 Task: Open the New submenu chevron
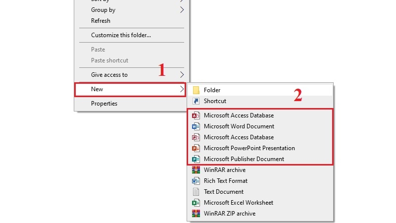pos(182,89)
